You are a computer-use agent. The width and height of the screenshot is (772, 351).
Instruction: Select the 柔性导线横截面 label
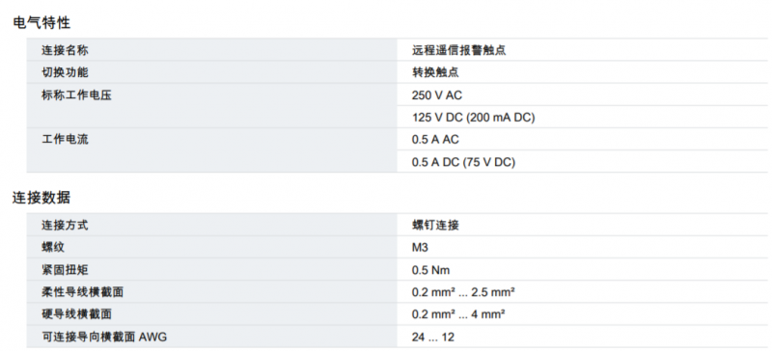tap(82, 292)
